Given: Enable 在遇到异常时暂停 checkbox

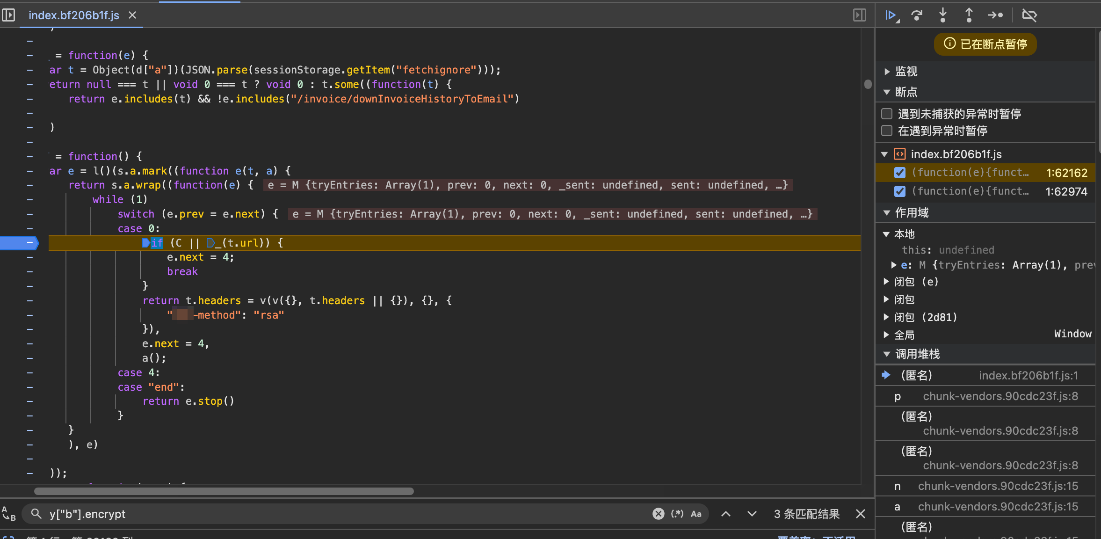Looking at the screenshot, I should point(887,131).
